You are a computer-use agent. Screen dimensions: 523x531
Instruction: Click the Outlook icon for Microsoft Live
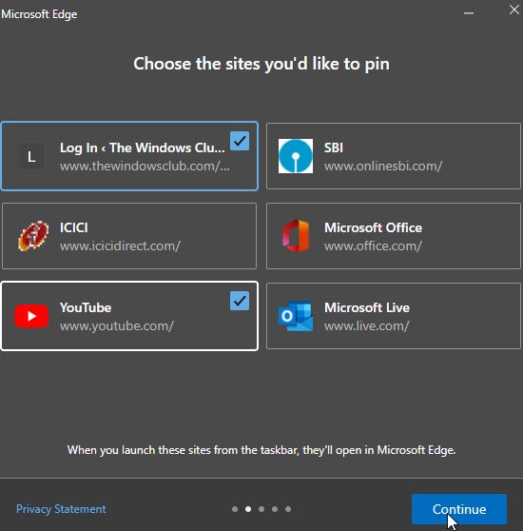[296, 316]
